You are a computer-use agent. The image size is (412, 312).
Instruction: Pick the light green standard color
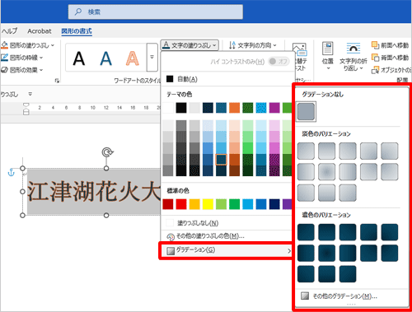[x=221, y=204]
